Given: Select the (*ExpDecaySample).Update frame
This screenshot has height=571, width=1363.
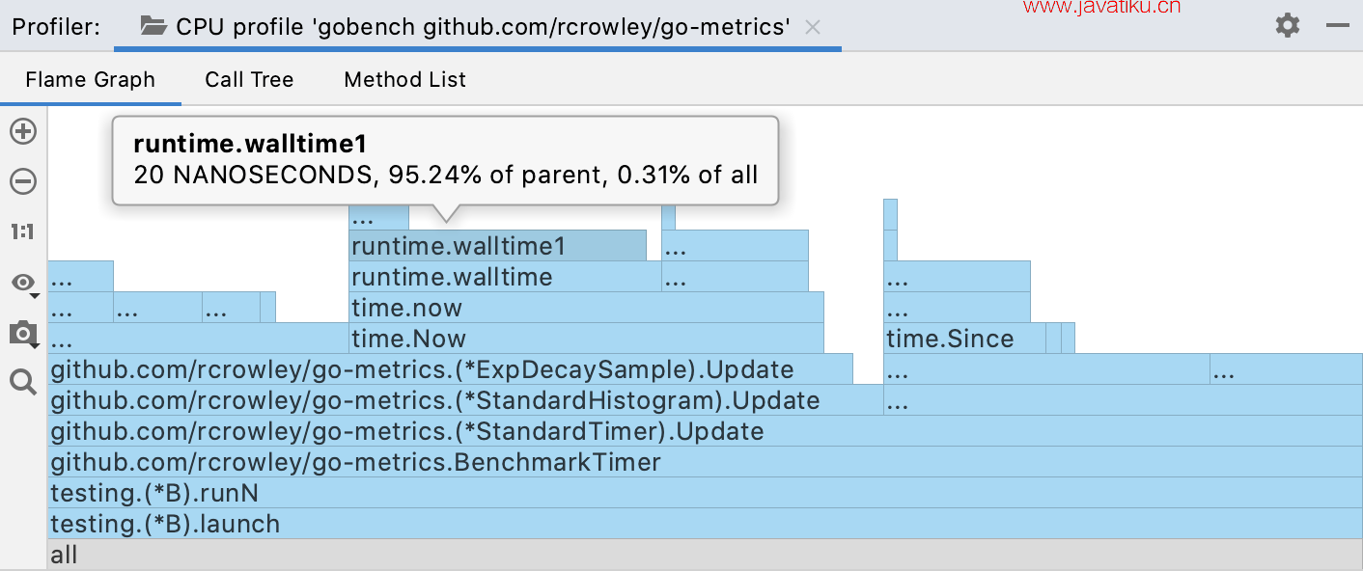Looking at the screenshot, I should tap(450, 369).
